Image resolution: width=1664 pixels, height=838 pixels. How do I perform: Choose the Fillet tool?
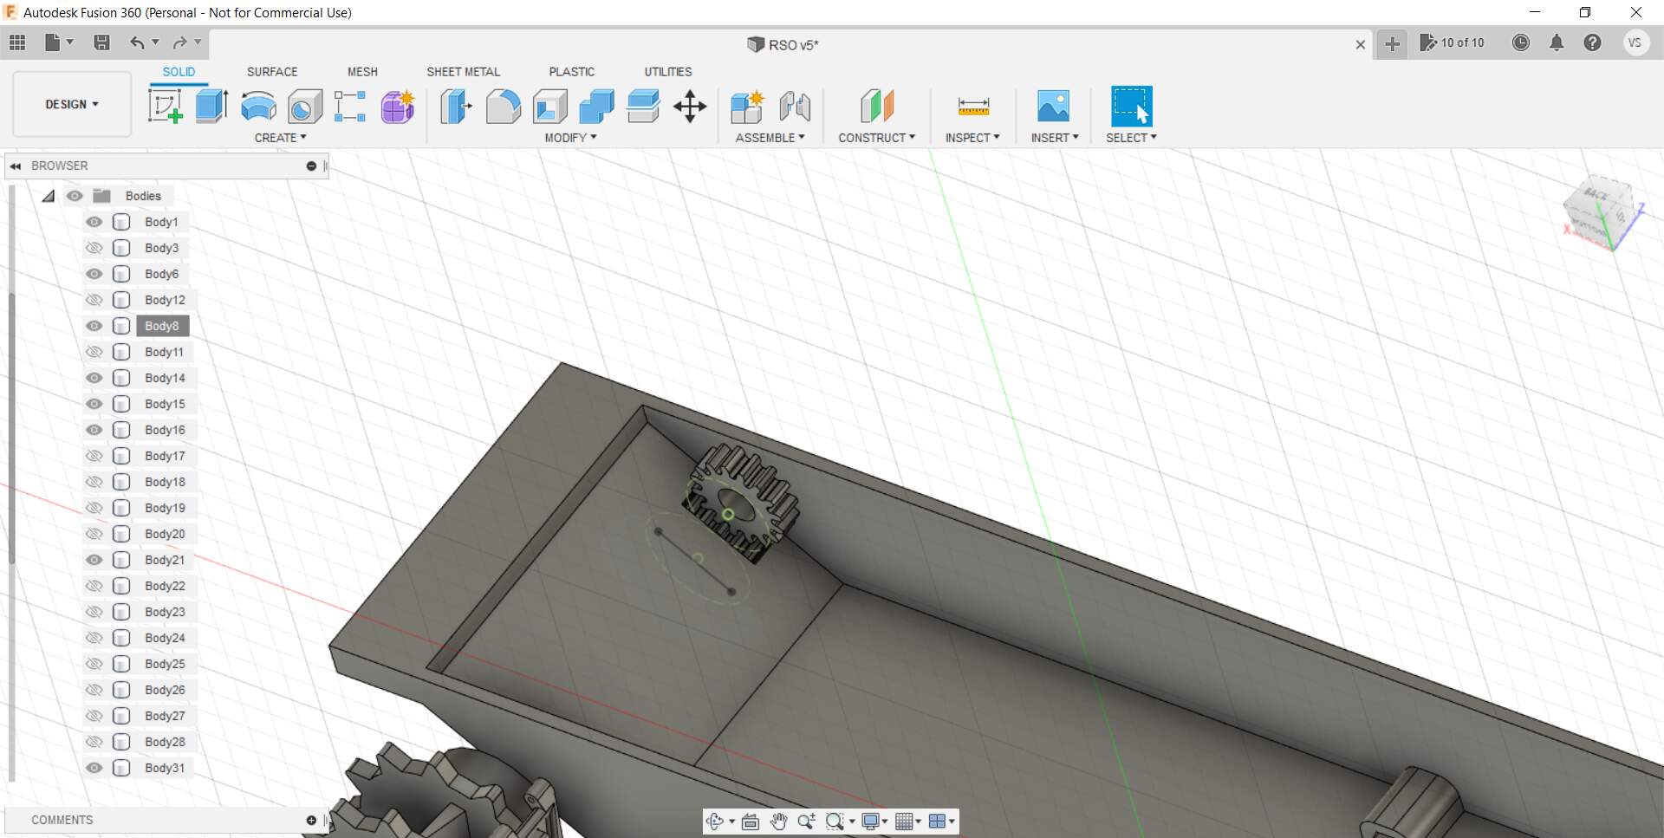[503, 107]
